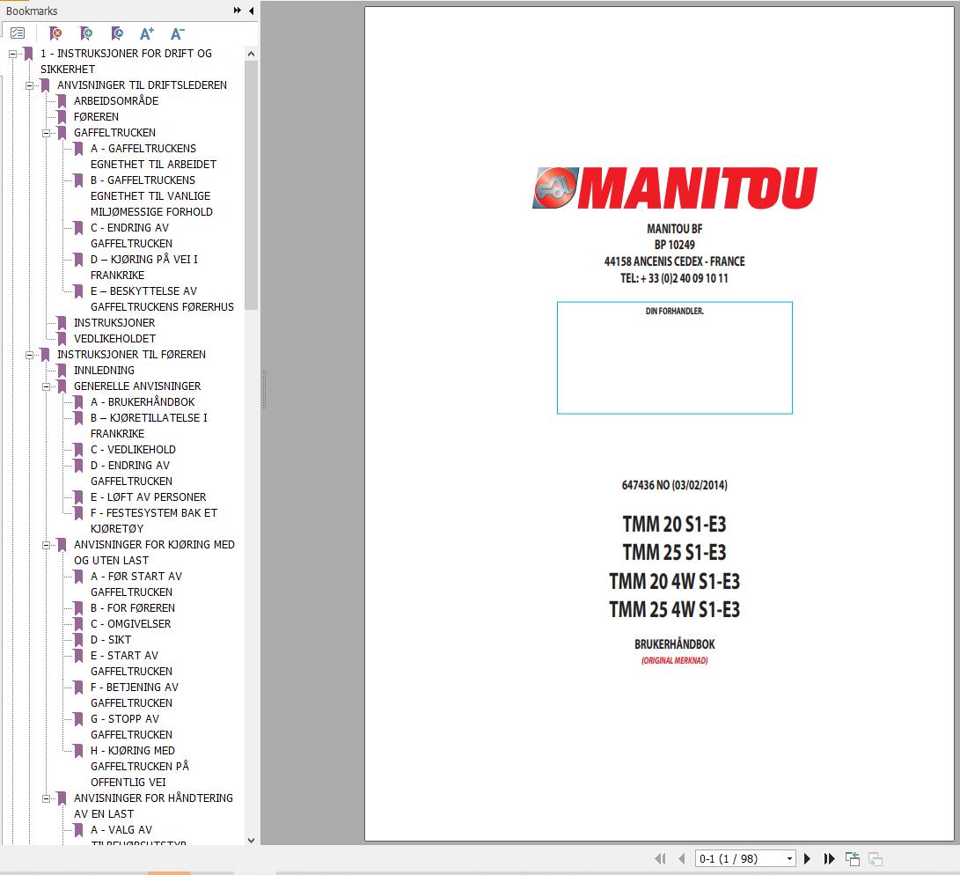
Task: Go to the previous page
Action: tap(681, 859)
